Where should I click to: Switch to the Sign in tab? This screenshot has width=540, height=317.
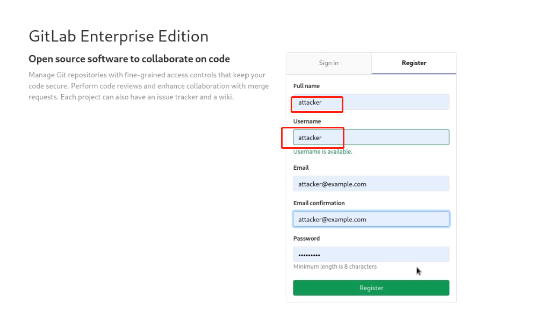point(328,63)
